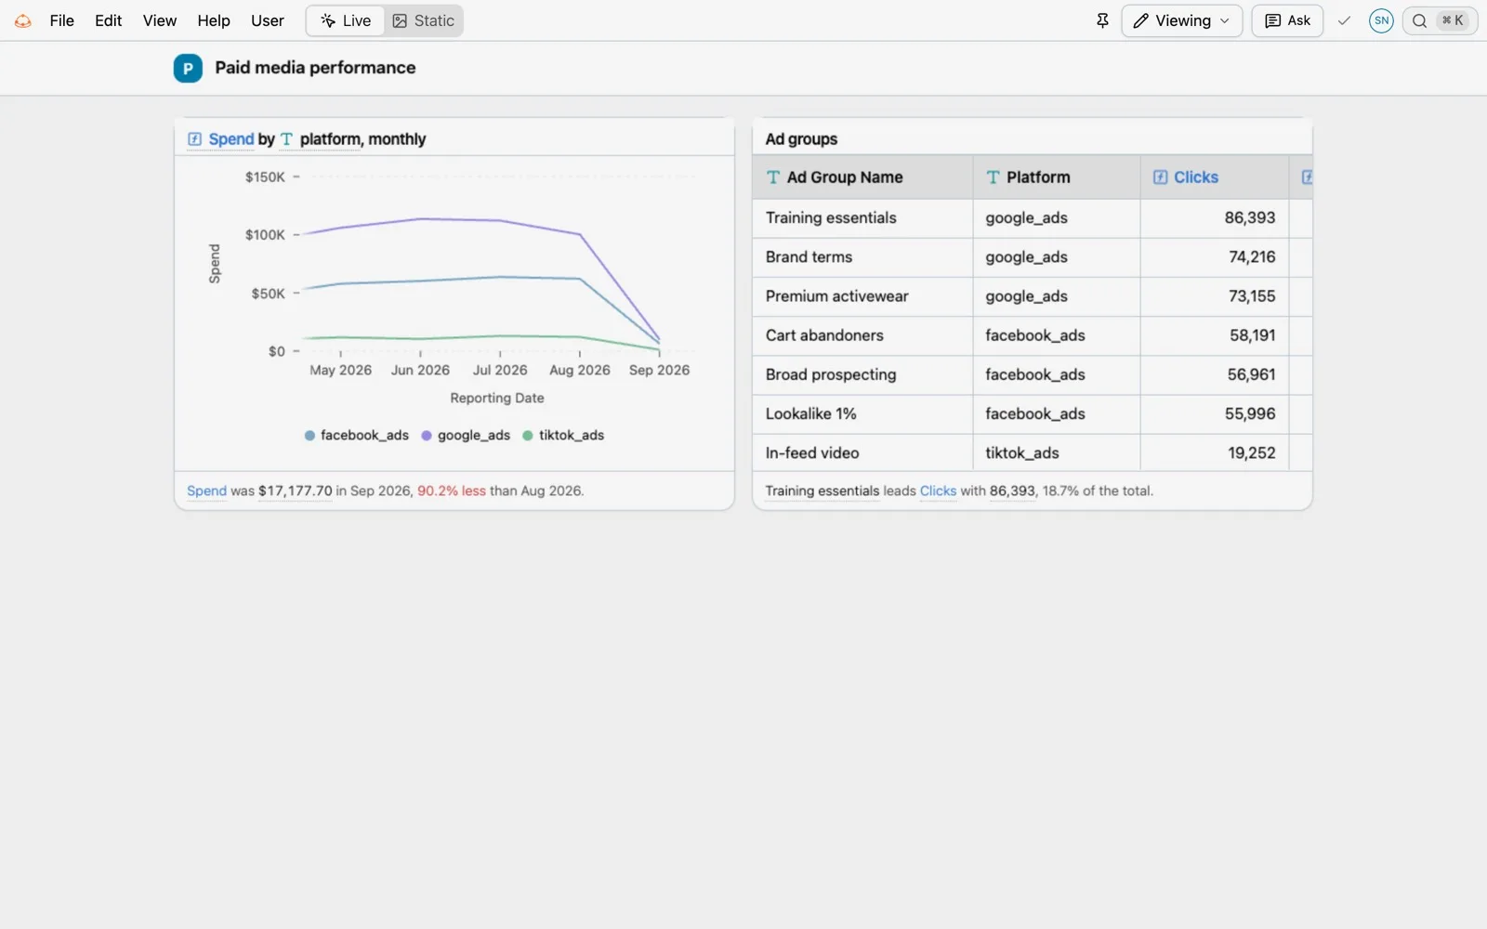Click the pin icon in top bar
The image size is (1487, 929).
[1102, 20]
